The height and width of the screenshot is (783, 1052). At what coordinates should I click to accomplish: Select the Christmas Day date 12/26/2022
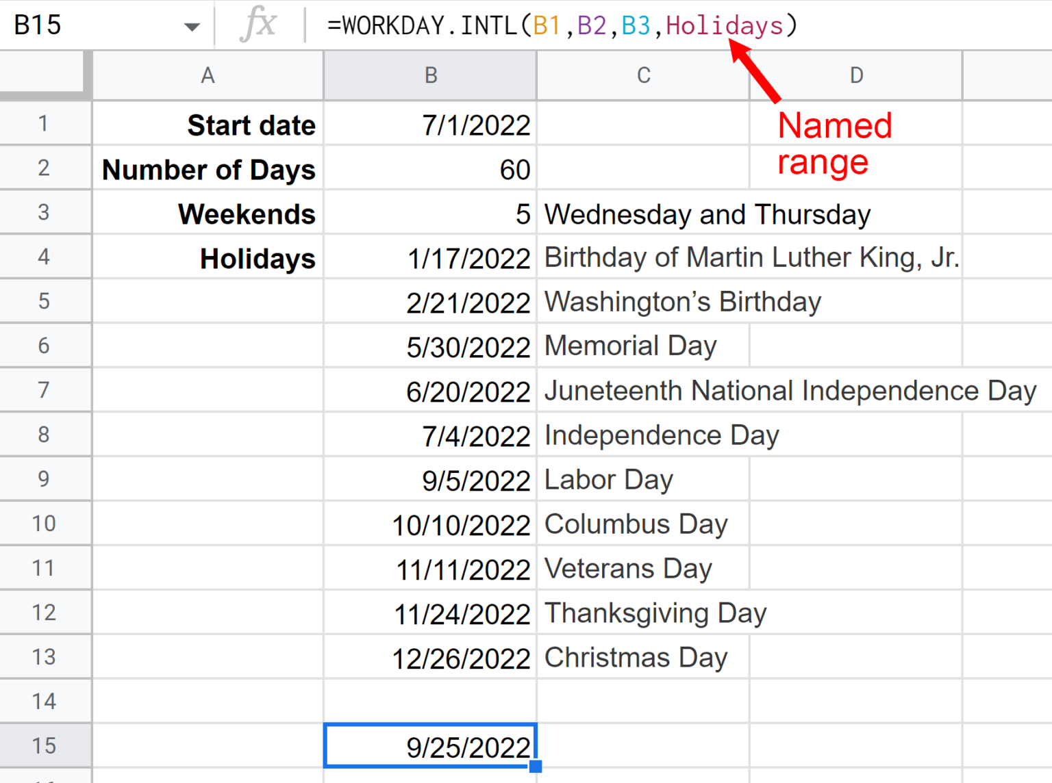click(x=430, y=658)
